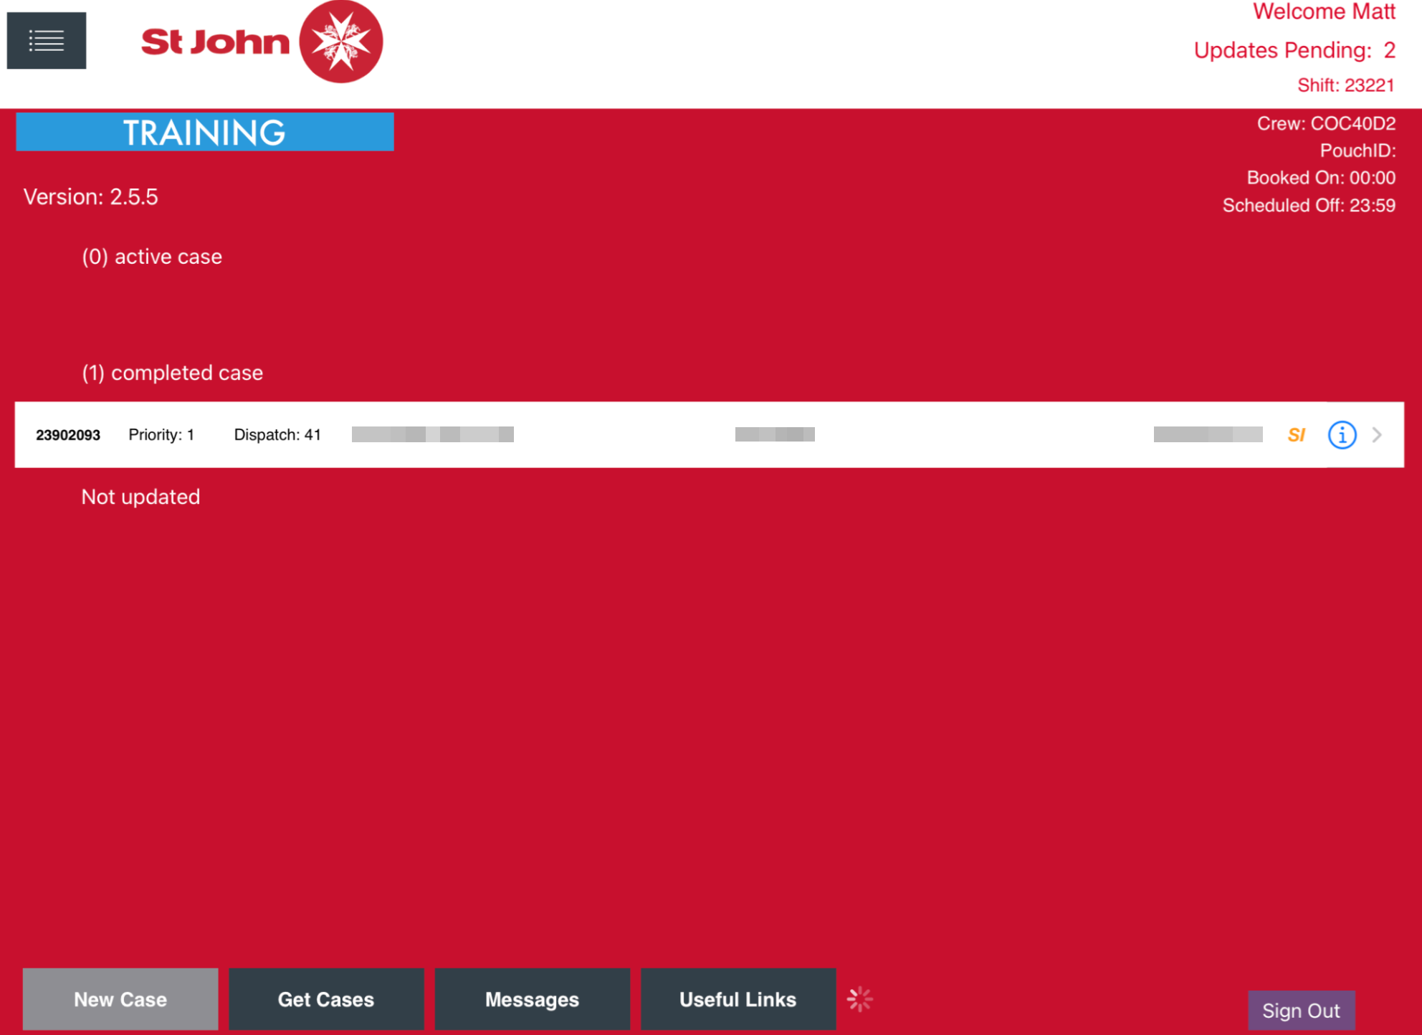Click the completed case heading

tap(172, 373)
